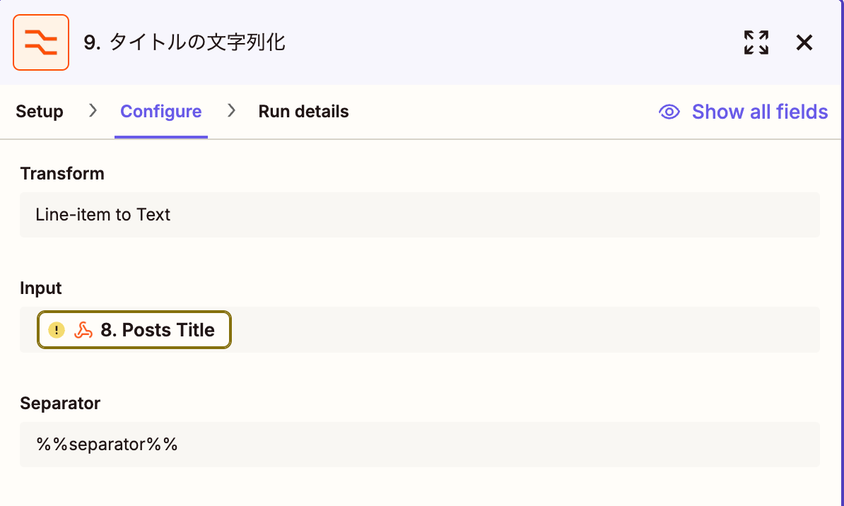
Task: Edit the Separator field with %%separator%%
Action: coord(420,445)
